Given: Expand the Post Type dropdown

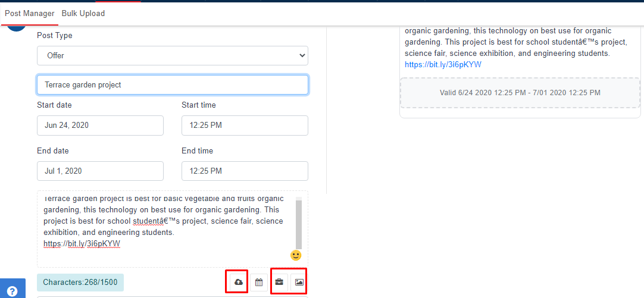Looking at the screenshot, I should pos(173,55).
